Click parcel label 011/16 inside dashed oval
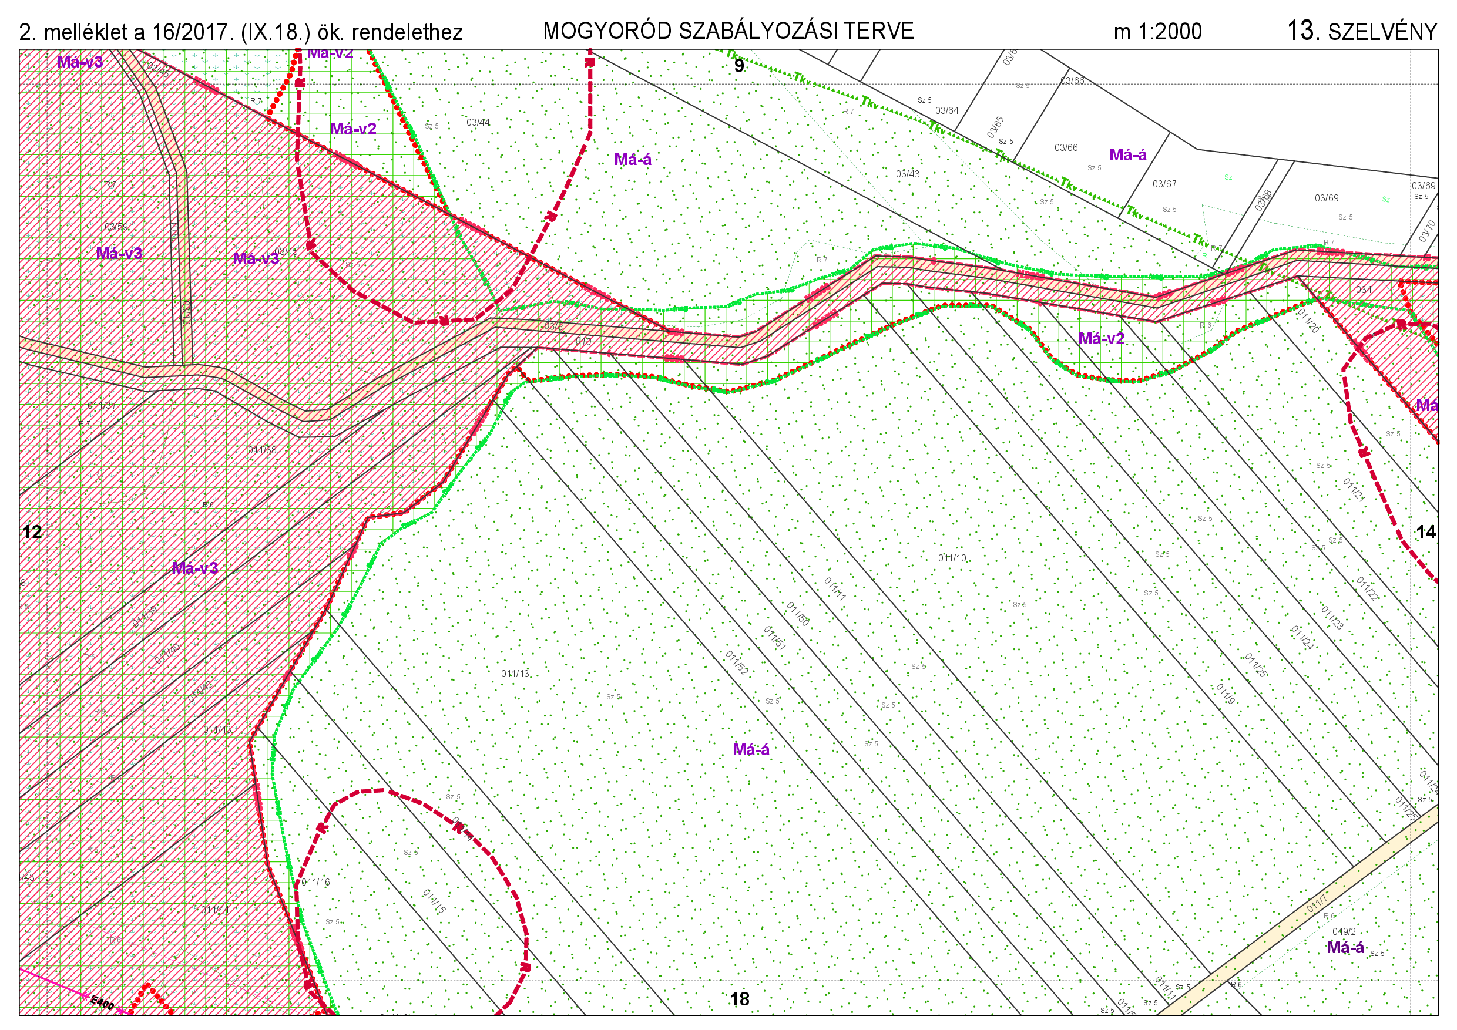The image size is (1457, 1030). pyautogui.click(x=315, y=882)
